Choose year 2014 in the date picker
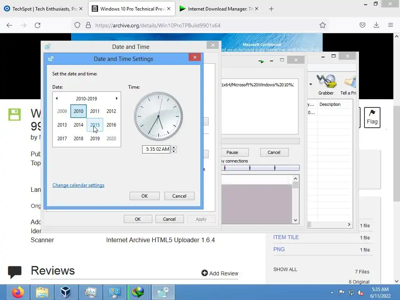Screen dimensions: 400x300 [79, 125]
